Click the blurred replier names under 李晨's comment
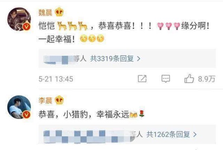Screen dimensions: 223x150 tap(89, 136)
